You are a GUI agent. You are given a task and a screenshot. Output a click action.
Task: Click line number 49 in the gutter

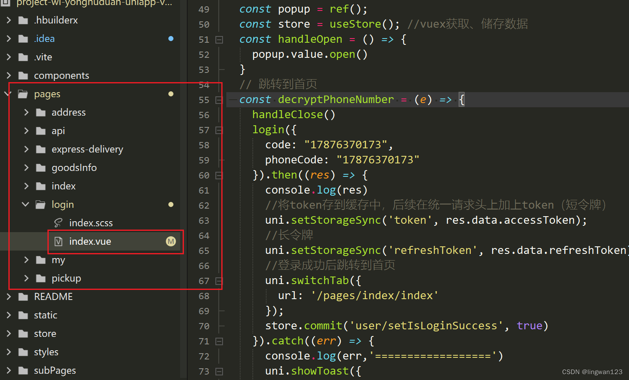click(204, 9)
